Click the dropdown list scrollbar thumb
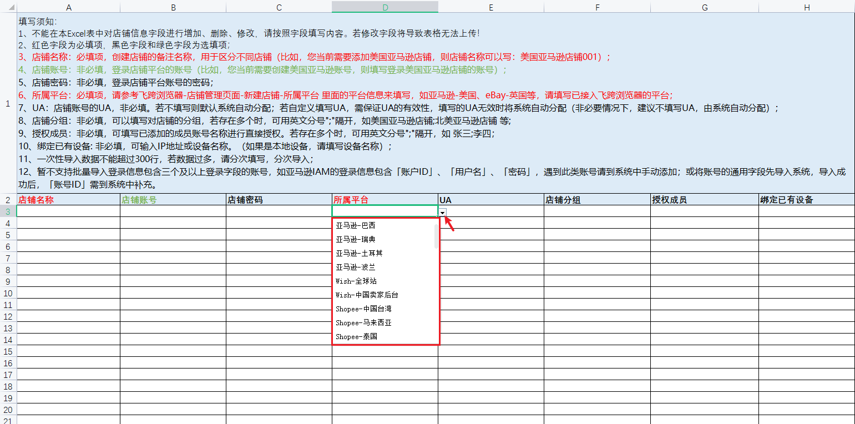855x424 pixels. click(x=436, y=236)
